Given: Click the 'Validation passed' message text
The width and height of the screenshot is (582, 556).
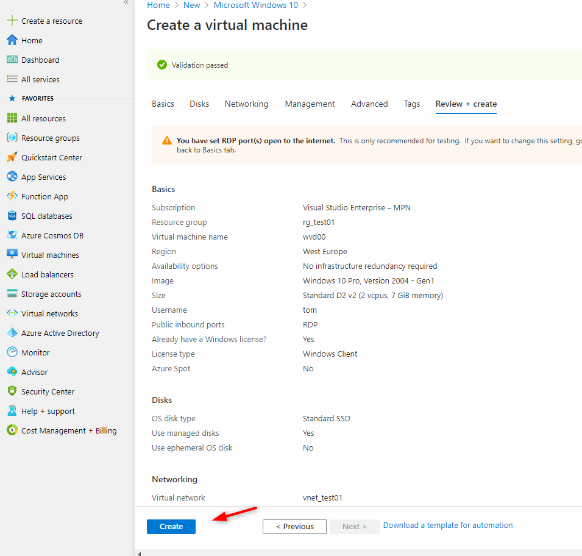Looking at the screenshot, I should tap(200, 65).
